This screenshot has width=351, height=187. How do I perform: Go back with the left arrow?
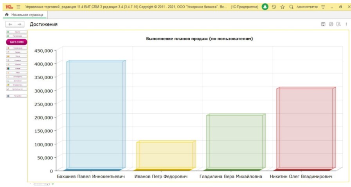click(x=11, y=25)
